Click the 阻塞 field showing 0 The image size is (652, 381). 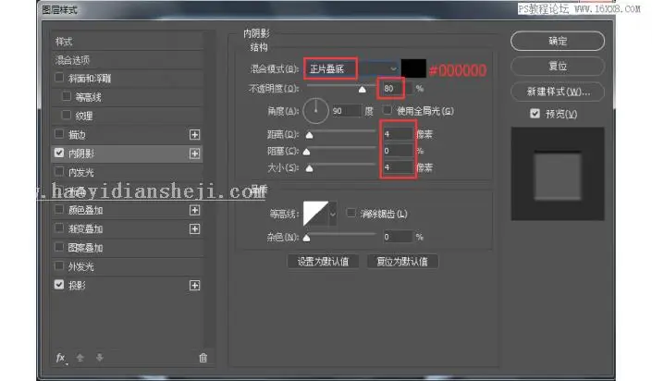point(398,151)
